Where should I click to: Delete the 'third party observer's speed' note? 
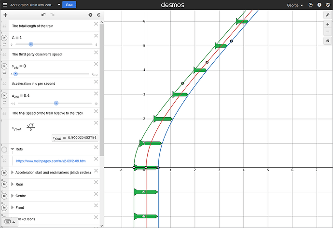coord(96,52)
